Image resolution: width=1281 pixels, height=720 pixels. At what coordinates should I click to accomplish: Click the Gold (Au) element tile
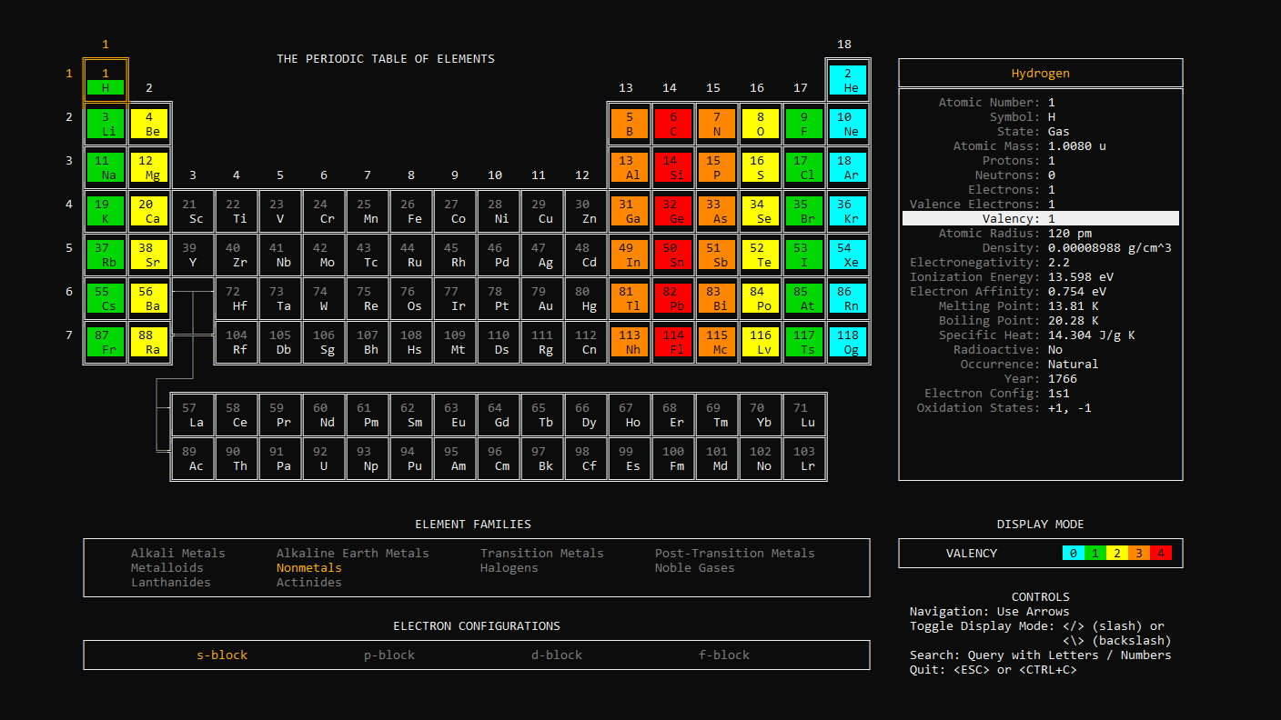(x=542, y=298)
